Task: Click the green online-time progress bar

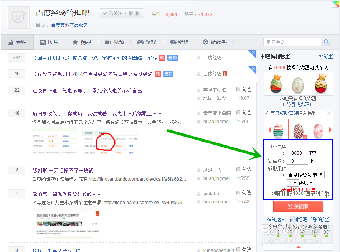Action: pyautogui.click(x=302, y=236)
